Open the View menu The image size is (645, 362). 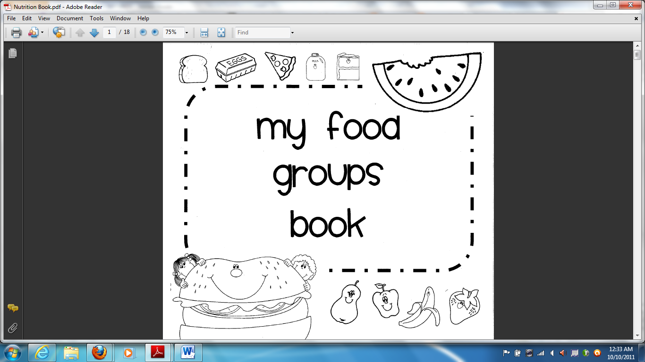[44, 18]
